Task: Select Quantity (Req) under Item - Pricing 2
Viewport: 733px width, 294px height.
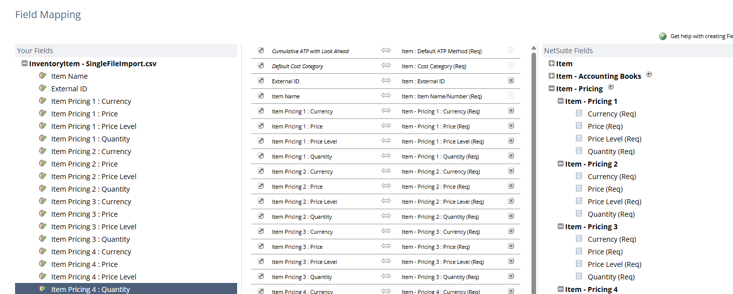Action: (611, 214)
